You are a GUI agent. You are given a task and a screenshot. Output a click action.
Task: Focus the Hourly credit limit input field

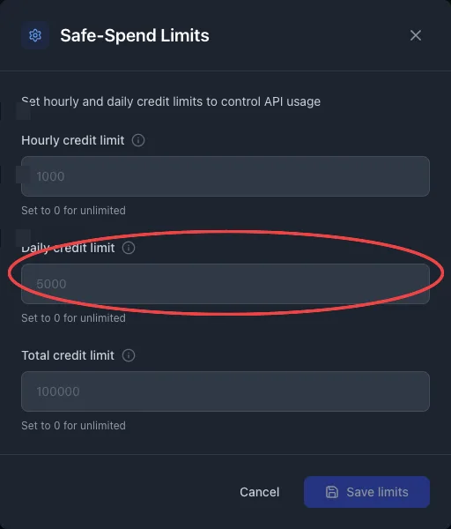pos(225,176)
